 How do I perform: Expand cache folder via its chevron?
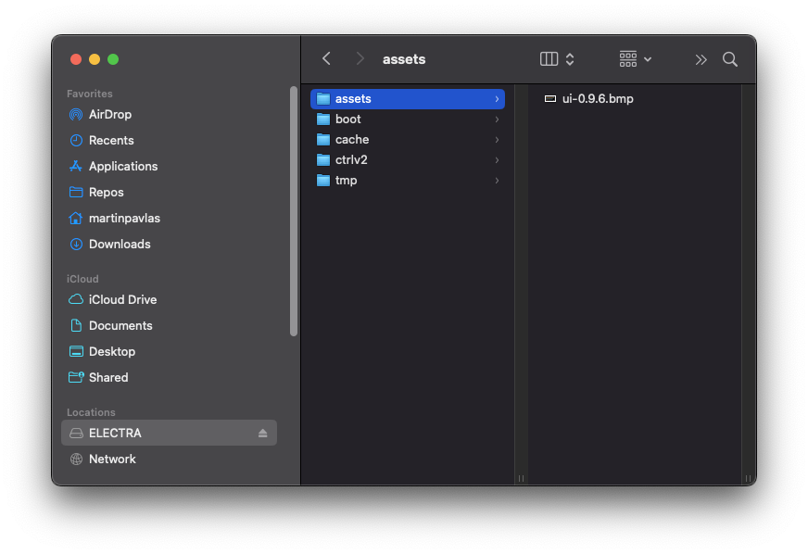pyautogui.click(x=497, y=140)
